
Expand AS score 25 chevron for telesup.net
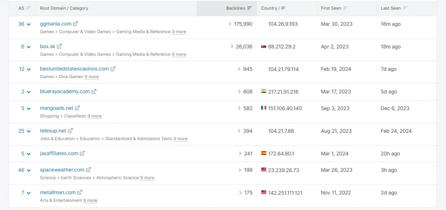(28, 131)
